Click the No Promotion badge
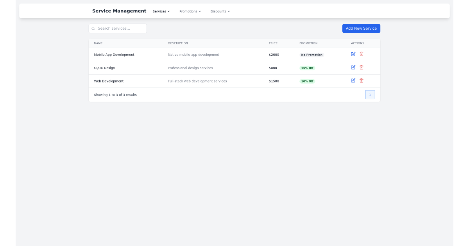This screenshot has width=469, height=246. [311, 55]
